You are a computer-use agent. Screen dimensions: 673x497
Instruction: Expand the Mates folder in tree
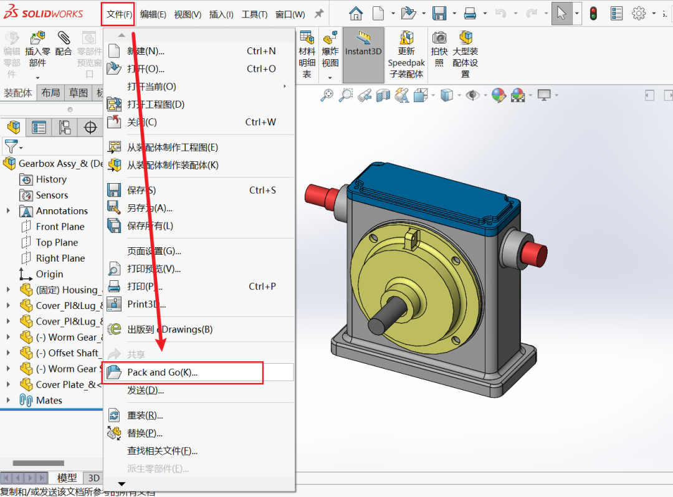pos(8,400)
